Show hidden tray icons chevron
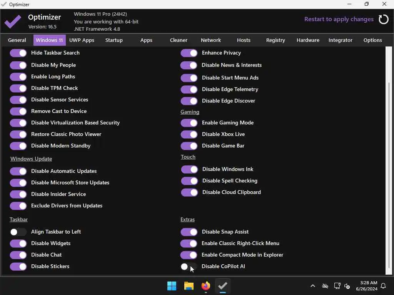This screenshot has width=394, height=295. [x=313, y=286]
